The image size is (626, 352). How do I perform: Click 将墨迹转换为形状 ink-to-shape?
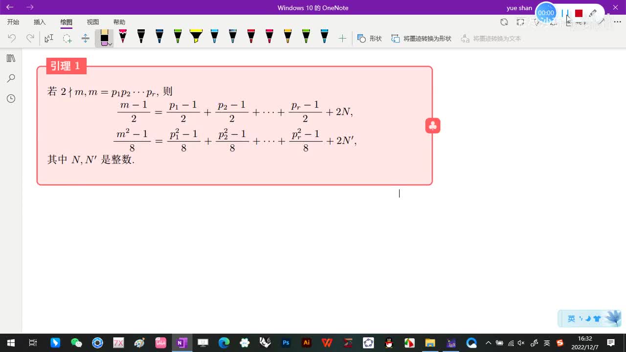(x=421, y=38)
